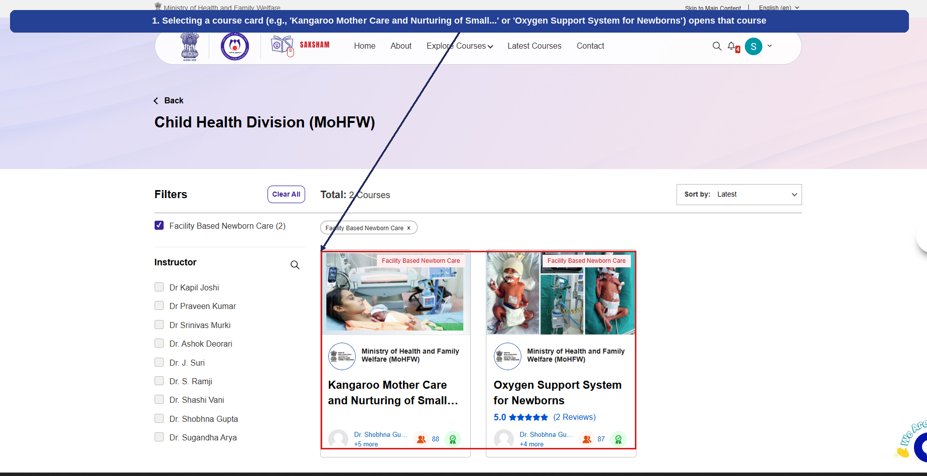Click the Skip to Main Content link
Viewport: 927px width, 476px height.
point(713,8)
